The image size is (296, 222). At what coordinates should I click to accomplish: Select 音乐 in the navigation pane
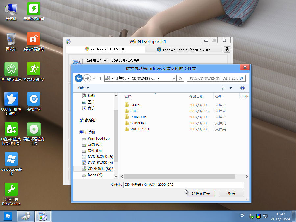click(x=88, y=108)
